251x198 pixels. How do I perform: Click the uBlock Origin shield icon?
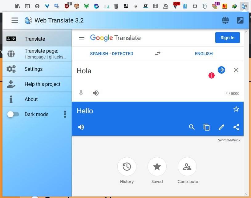tap(67, 6)
